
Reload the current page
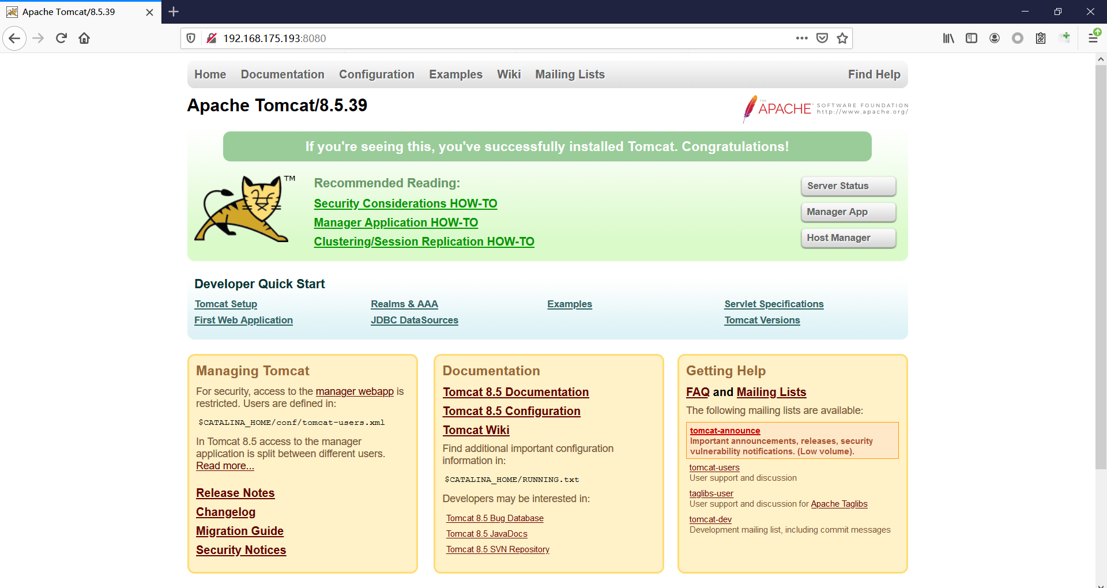61,39
